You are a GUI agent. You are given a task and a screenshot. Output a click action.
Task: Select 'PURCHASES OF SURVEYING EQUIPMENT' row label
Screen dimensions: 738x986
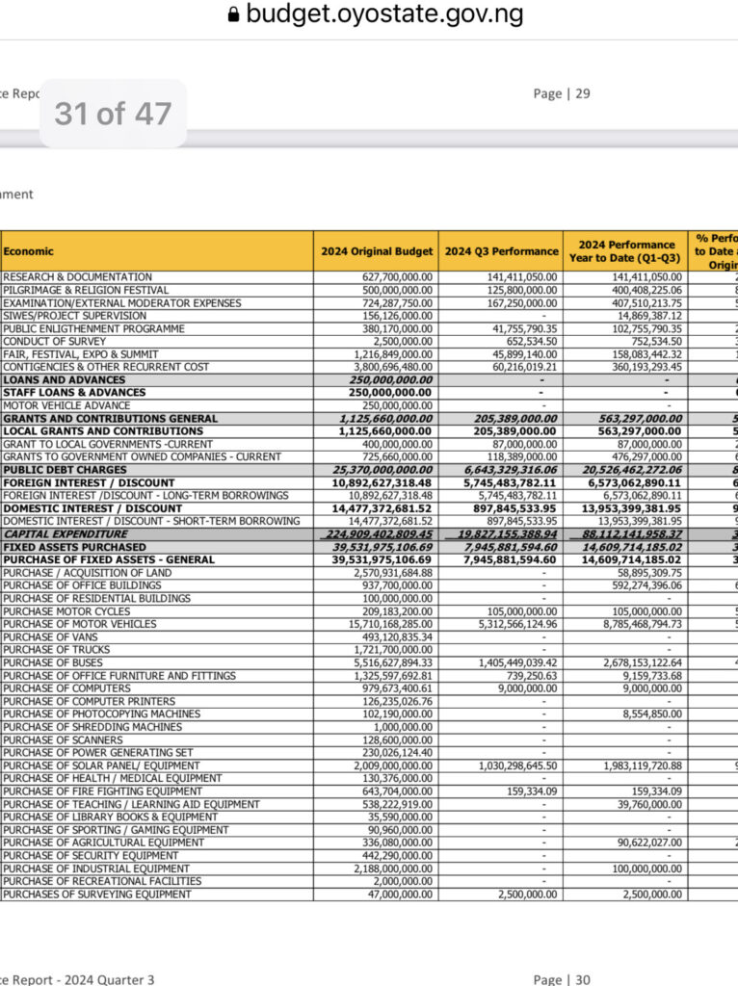[97, 895]
